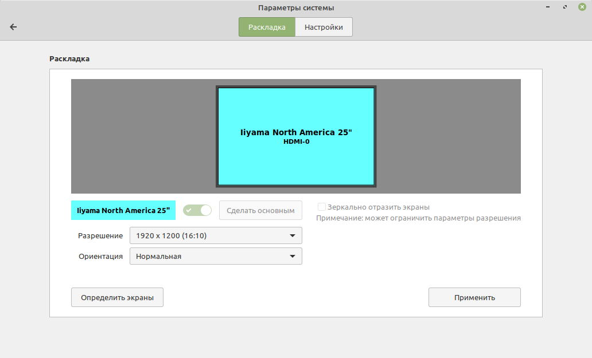Maximize the Параметры системы window
Screen dimensions: 592x358
point(565,7)
